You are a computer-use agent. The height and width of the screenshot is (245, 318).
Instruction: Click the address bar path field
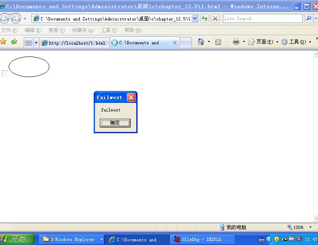coord(112,19)
